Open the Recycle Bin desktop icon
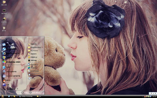The height and width of the screenshot is (98, 157). (x=4, y=29)
